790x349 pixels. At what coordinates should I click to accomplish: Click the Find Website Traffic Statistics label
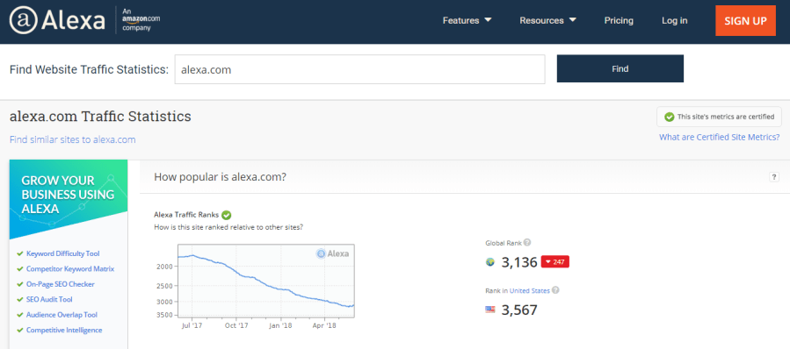coord(89,70)
